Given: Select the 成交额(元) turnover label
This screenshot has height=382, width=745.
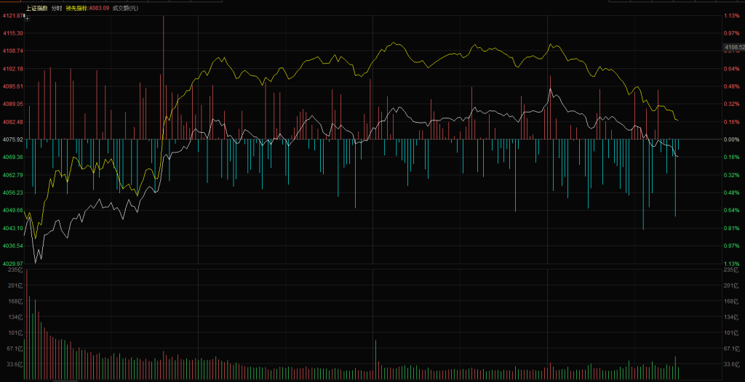Looking at the screenshot, I should (x=124, y=8).
